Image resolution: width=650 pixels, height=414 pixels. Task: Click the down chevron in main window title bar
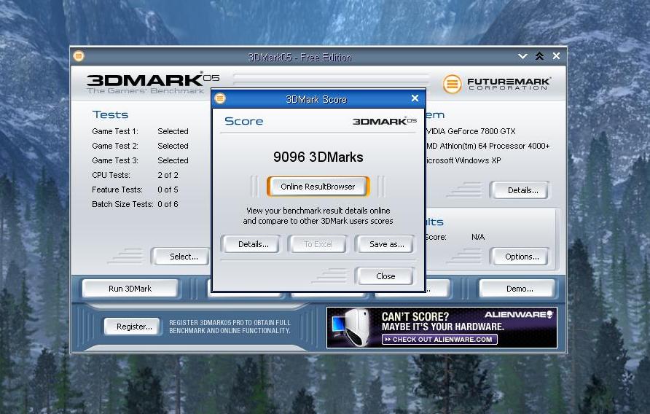[522, 56]
